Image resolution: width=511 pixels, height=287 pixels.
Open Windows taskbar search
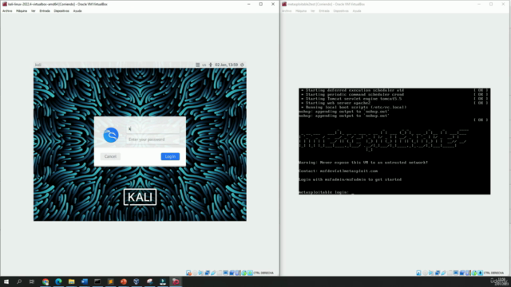19,281
